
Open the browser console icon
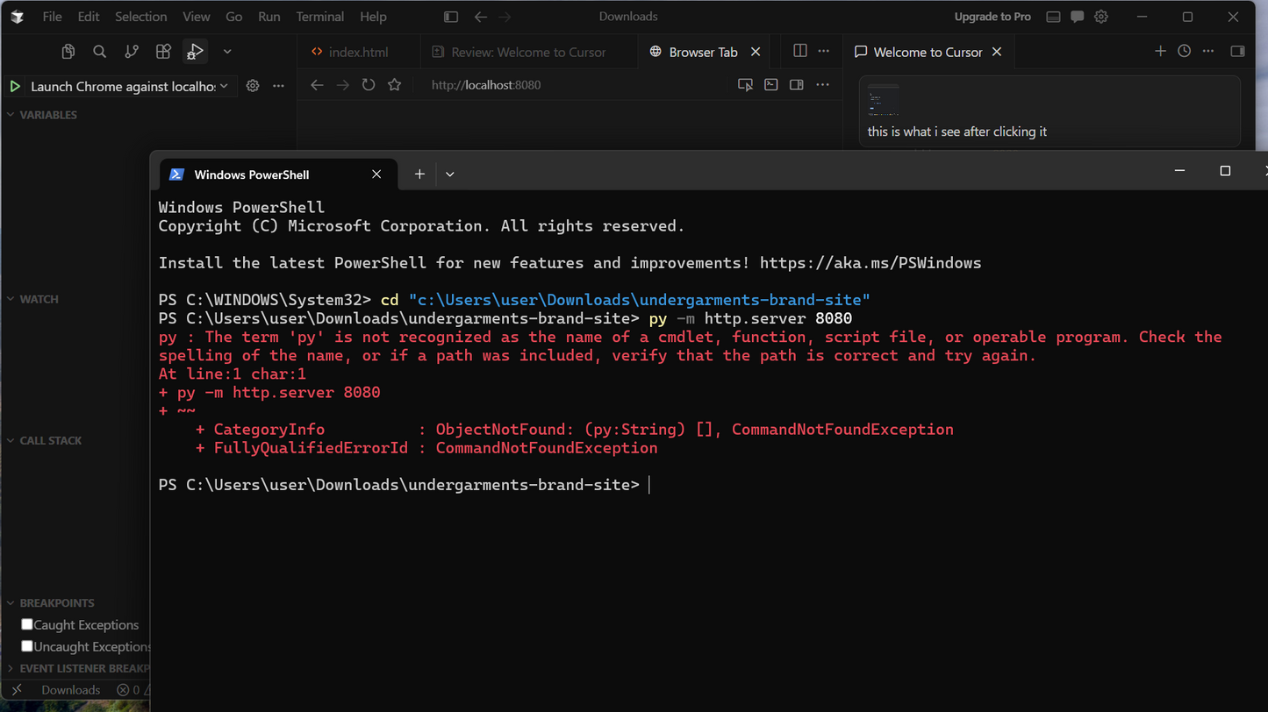tap(770, 85)
